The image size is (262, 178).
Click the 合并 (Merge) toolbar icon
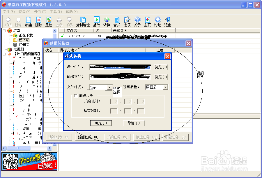[117, 22]
